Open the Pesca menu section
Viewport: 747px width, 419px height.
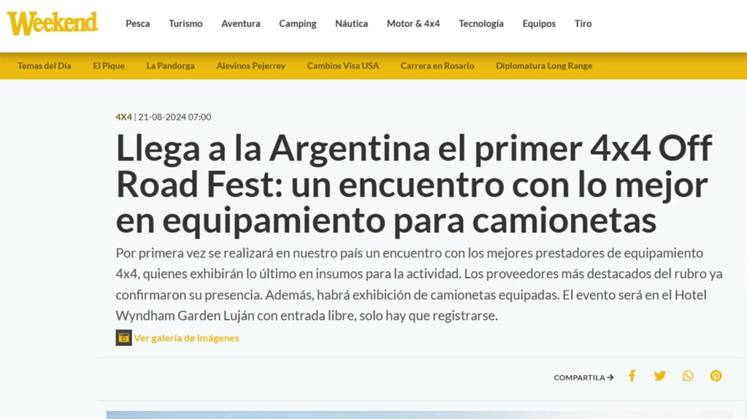(137, 23)
